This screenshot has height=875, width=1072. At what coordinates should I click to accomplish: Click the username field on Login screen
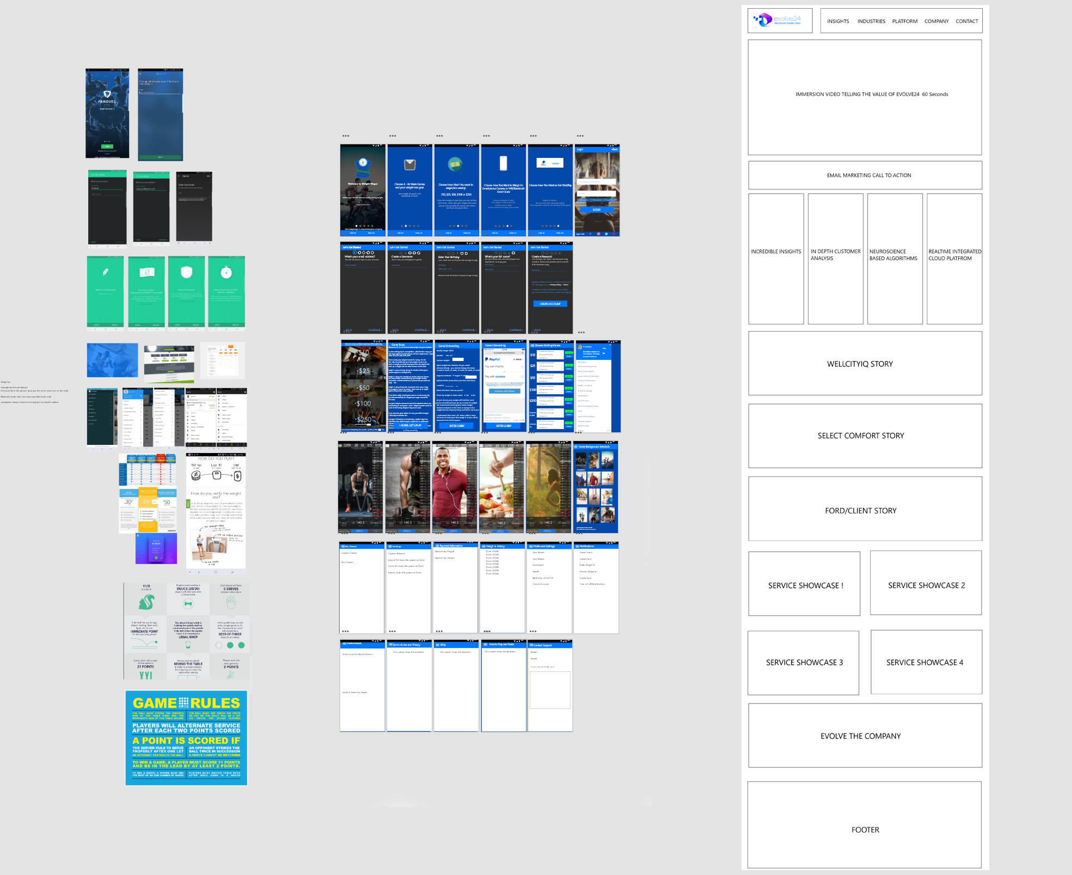[x=597, y=181]
